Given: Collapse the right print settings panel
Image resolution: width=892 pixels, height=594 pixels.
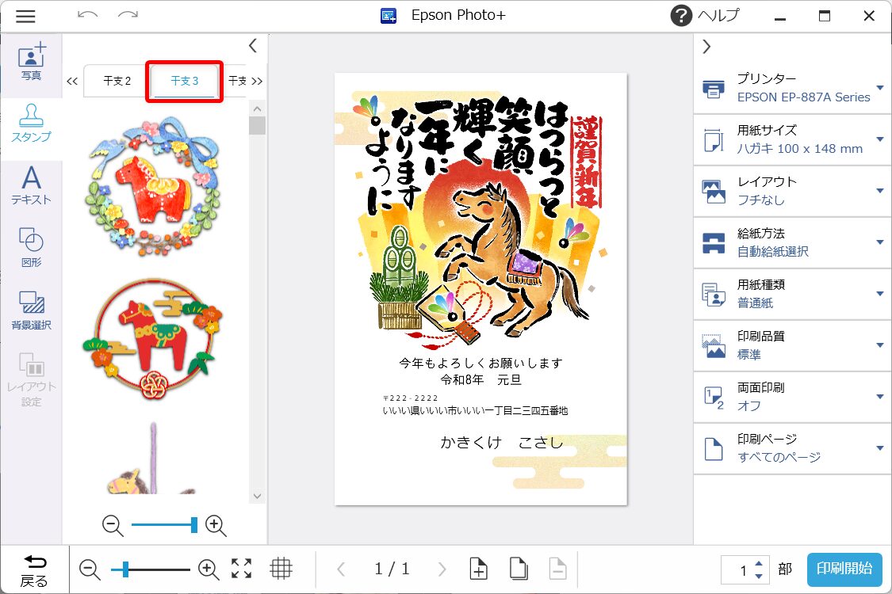Looking at the screenshot, I should coord(706,47).
